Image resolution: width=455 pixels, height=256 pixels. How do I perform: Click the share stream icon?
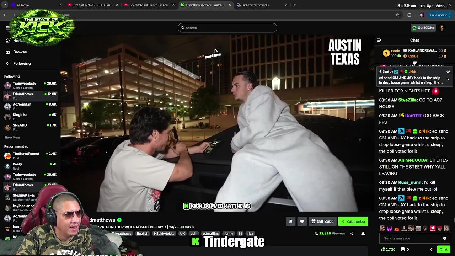pyautogui.click(x=352, y=234)
